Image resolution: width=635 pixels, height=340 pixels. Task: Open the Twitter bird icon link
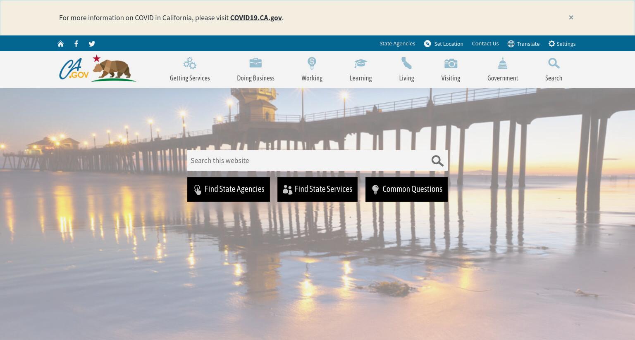click(92, 44)
